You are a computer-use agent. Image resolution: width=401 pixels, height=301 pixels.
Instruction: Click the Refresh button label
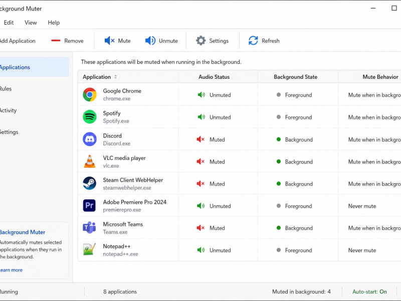click(271, 41)
